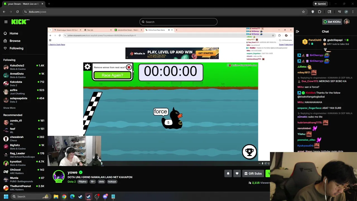Screen dimensions: 357x201
Task: Open Chrome profile JP avatar
Action: tap(346, 12)
